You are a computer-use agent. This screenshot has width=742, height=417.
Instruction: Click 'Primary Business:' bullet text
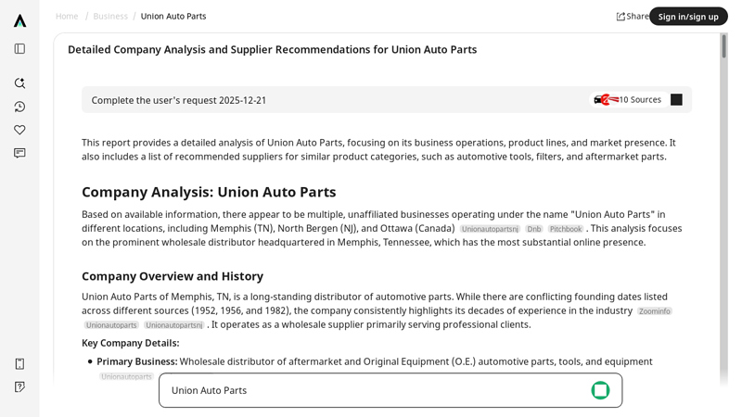point(136,361)
